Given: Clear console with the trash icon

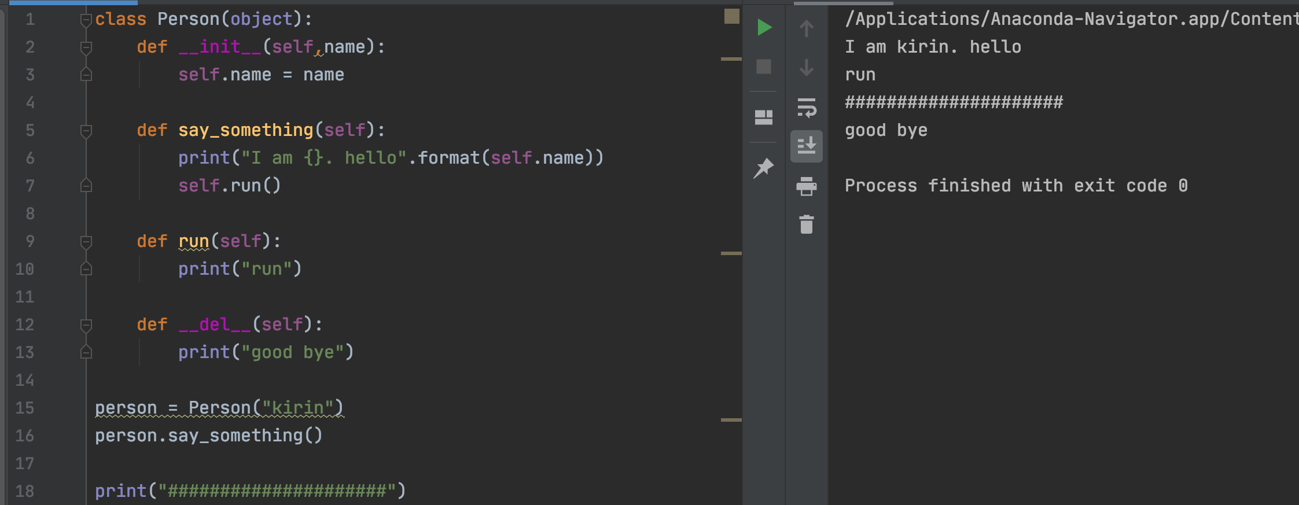Looking at the screenshot, I should coord(807,224).
